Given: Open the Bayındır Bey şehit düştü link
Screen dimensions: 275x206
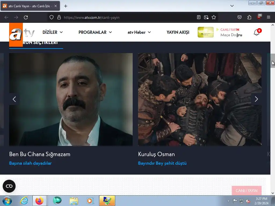Looking at the screenshot, I should coord(162,163).
